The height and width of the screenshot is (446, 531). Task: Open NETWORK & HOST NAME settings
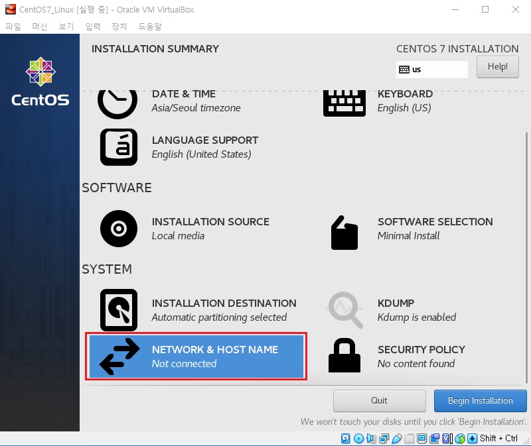(x=196, y=357)
